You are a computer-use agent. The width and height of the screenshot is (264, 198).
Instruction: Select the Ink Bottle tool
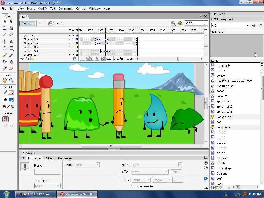pyautogui.click(x=5, y=62)
